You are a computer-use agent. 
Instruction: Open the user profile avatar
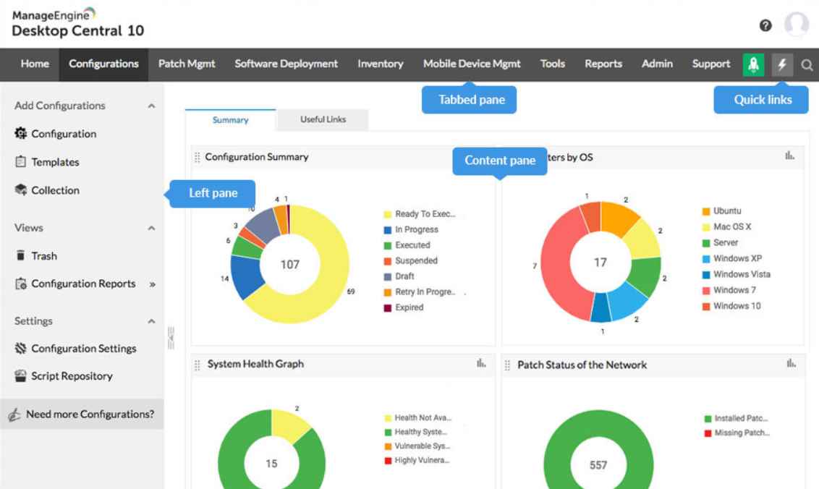(x=796, y=24)
